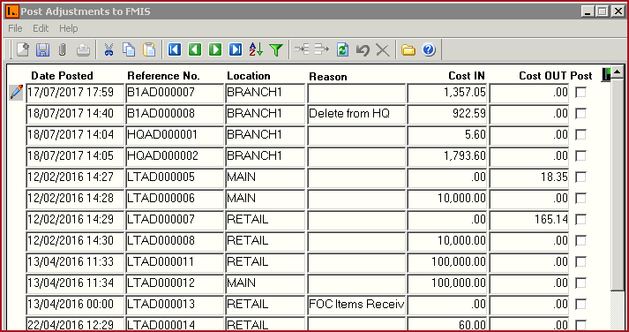The width and height of the screenshot is (629, 332).
Task: Click the blue Help question mark icon
Action: (429, 49)
